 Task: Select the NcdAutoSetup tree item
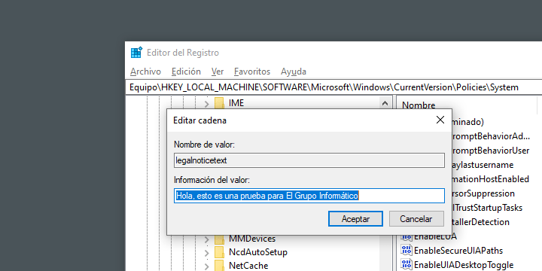[x=258, y=252]
